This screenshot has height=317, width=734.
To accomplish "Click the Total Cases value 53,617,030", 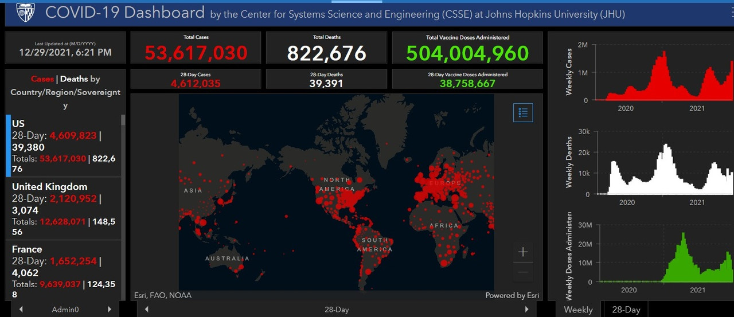I will point(196,53).
